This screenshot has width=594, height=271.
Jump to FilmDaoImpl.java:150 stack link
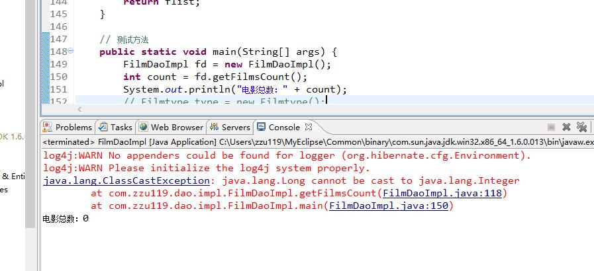[x=389, y=206]
